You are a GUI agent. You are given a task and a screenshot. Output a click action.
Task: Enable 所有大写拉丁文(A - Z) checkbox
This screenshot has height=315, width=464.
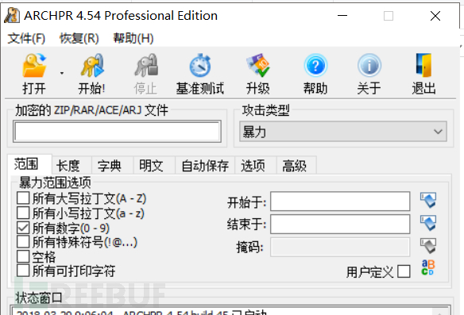pyautogui.click(x=23, y=198)
